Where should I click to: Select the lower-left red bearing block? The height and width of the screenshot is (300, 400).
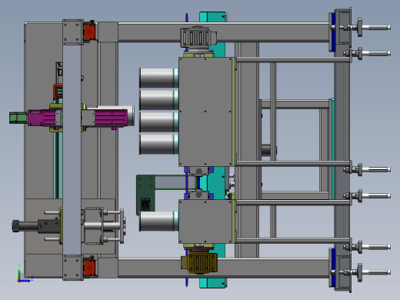click(x=89, y=268)
